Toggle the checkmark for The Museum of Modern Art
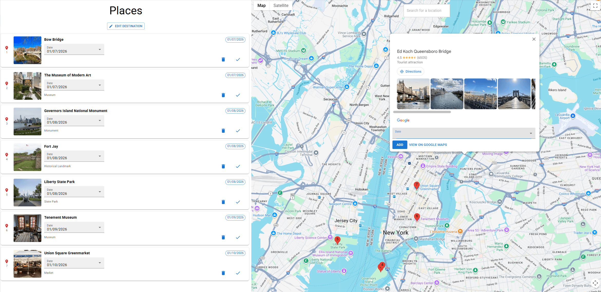 click(x=238, y=95)
